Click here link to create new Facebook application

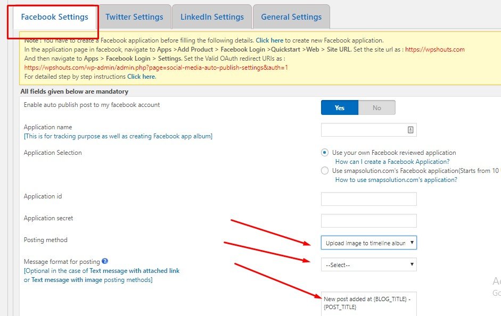click(x=269, y=40)
